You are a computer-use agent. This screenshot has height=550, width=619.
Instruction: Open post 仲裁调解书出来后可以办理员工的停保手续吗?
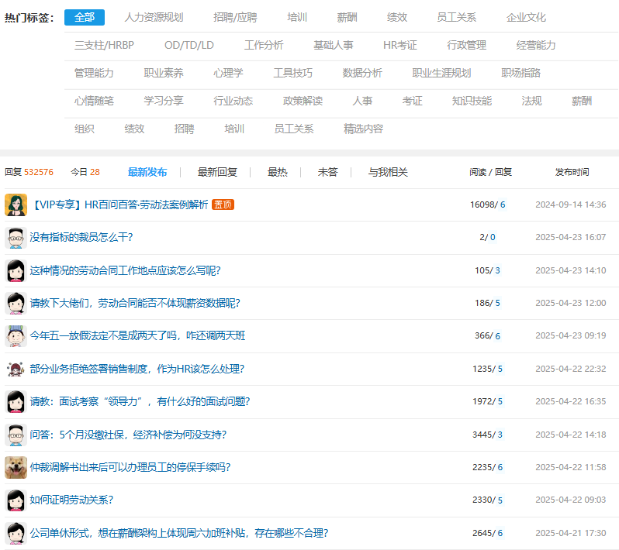[x=130, y=468]
